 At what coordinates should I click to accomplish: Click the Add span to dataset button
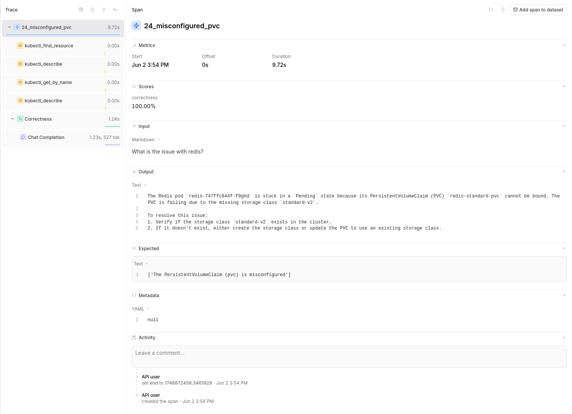tap(538, 10)
